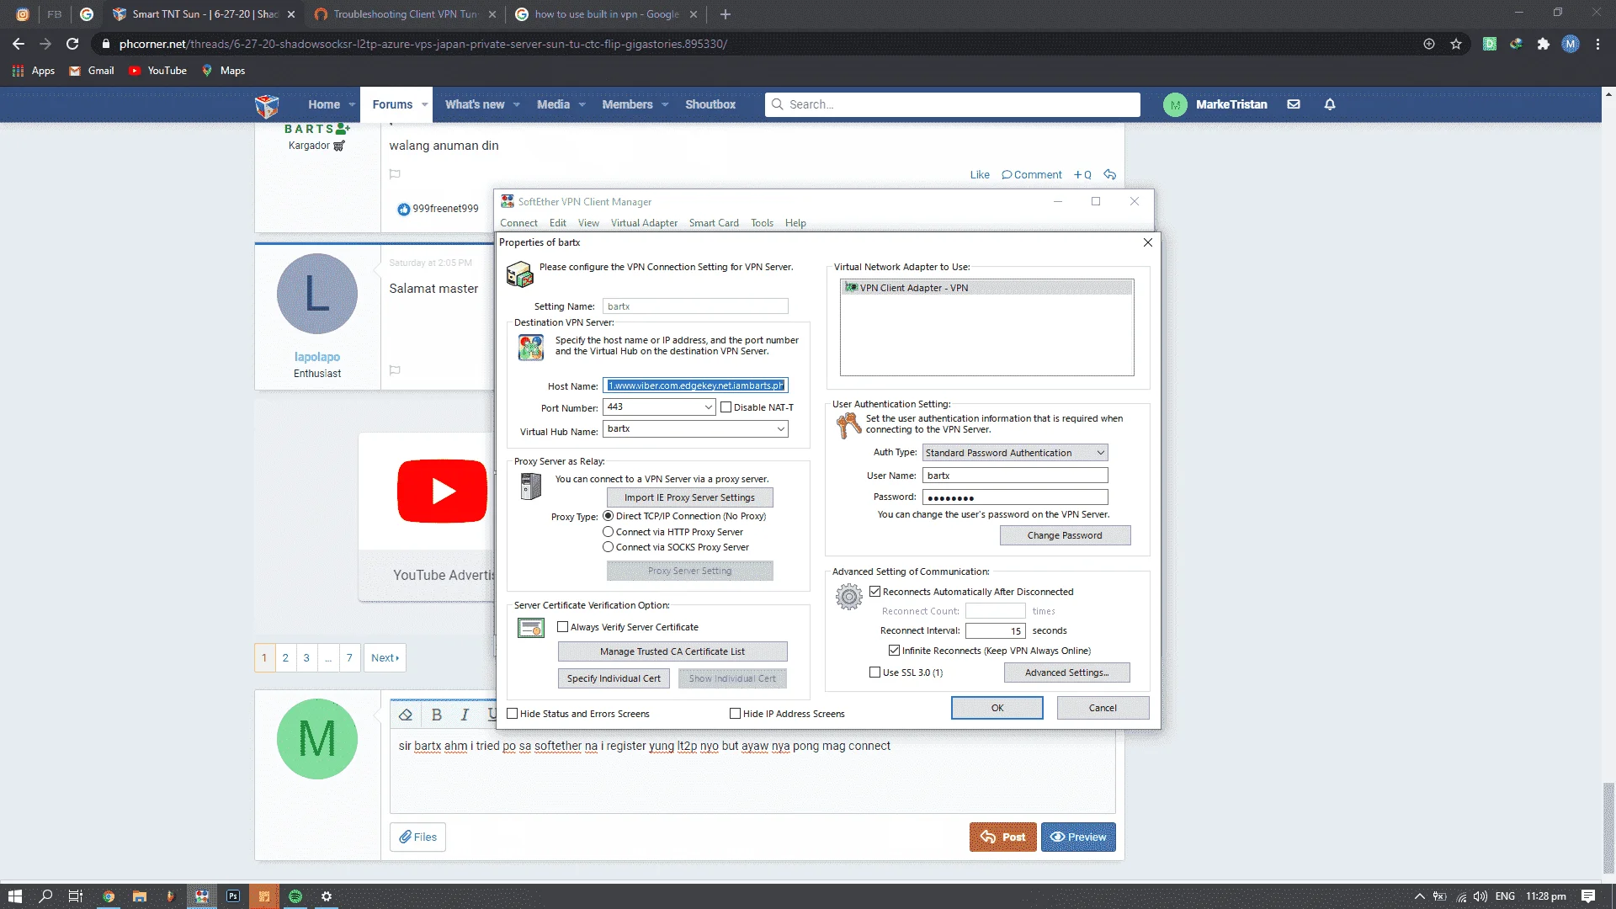Open the inbox envelope icon
The height and width of the screenshot is (909, 1616).
point(1294,104)
